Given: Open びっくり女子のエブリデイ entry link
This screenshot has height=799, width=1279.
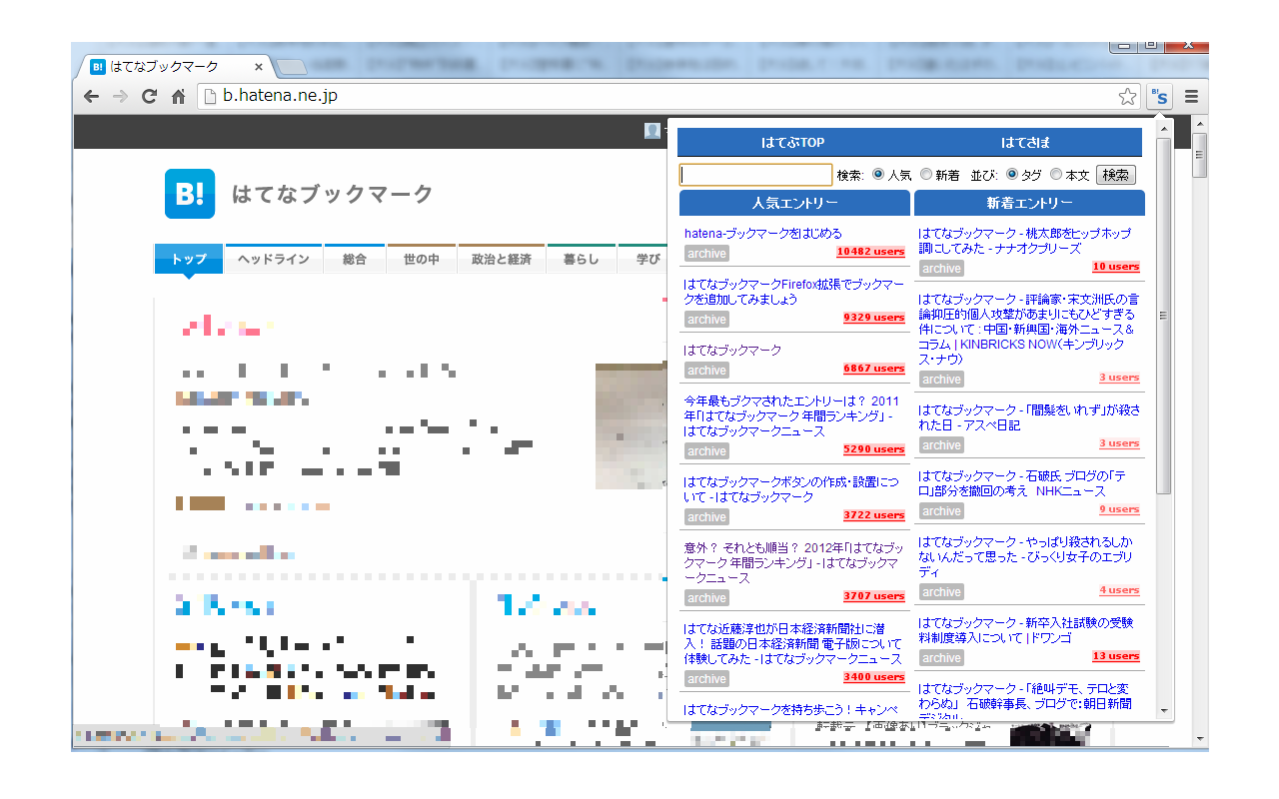Looking at the screenshot, I should pyautogui.click(x=1025, y=556).
